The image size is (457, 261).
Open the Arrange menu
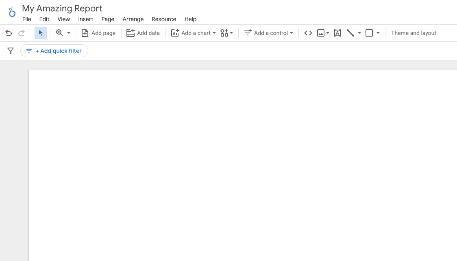click(x=133, y=19)
